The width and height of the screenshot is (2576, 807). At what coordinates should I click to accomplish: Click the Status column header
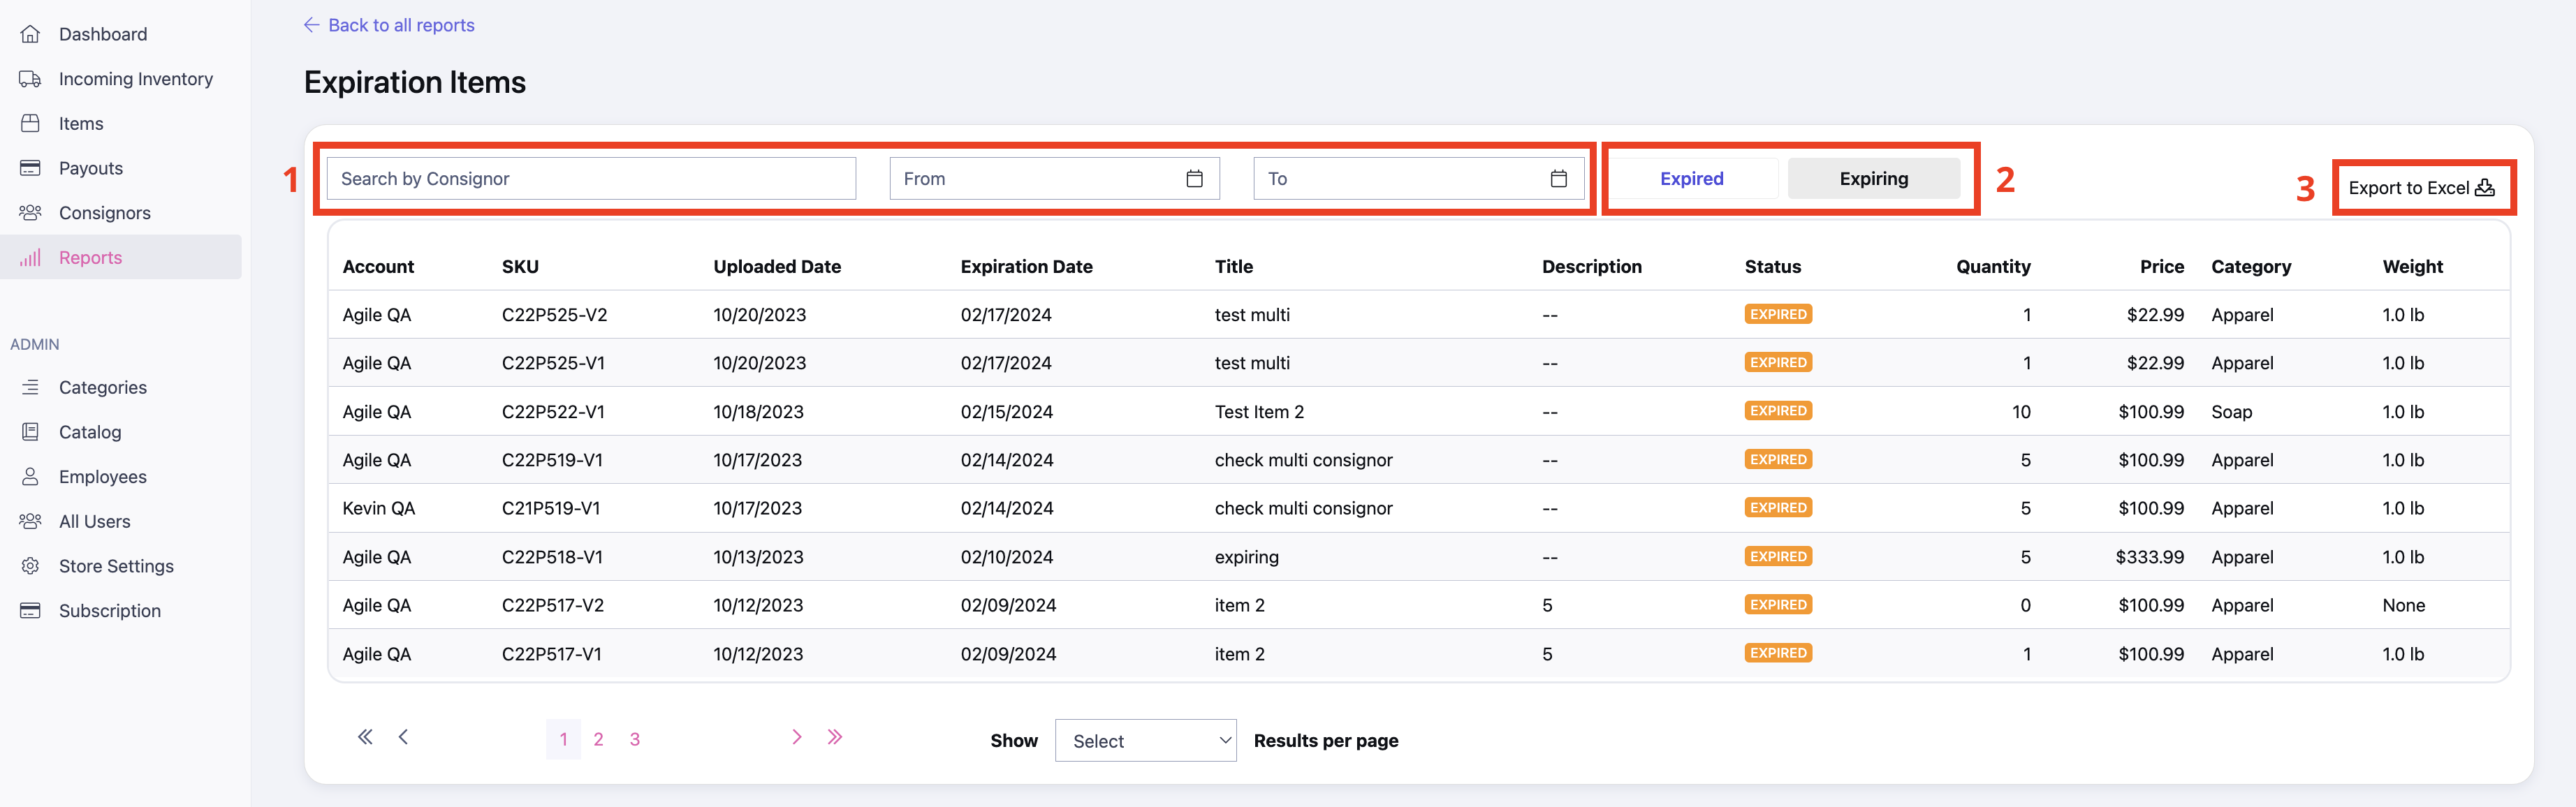[1772, 267]
